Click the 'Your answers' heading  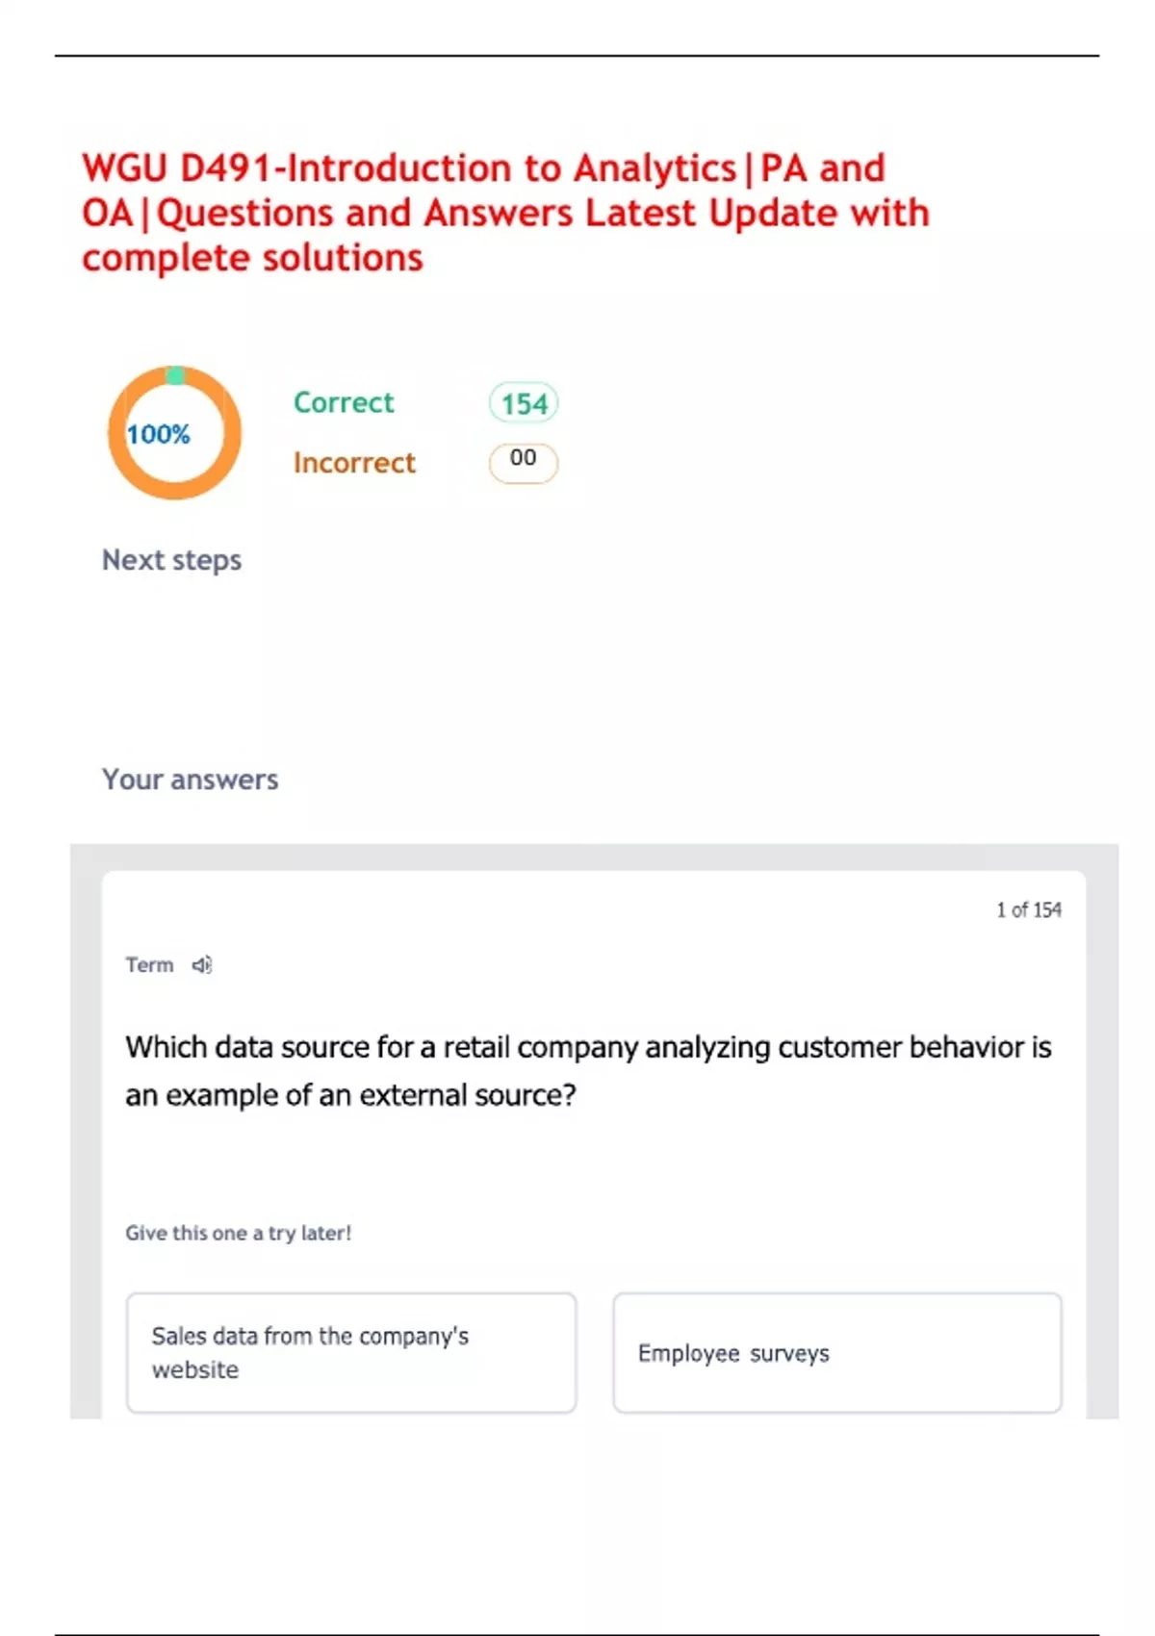[190, 780]
